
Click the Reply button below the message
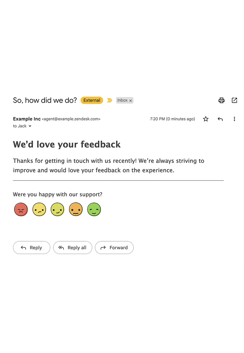pyautogui.click(x=32, y=248)
